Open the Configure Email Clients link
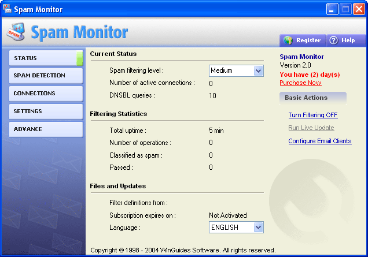The height and width of the screenshot is (257, 368). (319, 141)
